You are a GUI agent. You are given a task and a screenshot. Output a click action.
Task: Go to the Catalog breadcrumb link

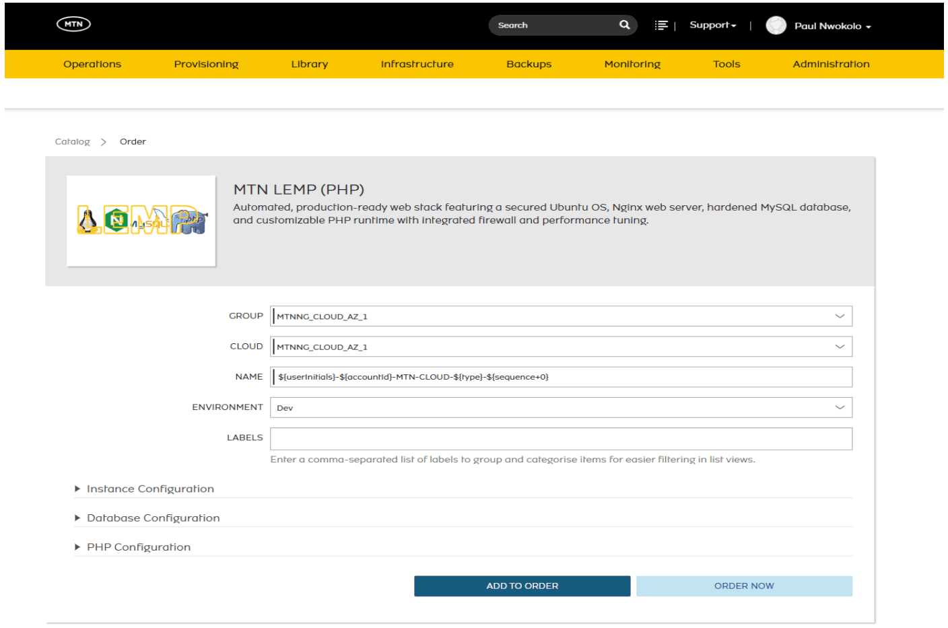pos(72,141)
